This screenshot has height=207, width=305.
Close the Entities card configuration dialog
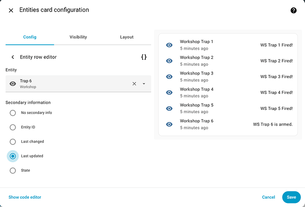pos(11,10)
